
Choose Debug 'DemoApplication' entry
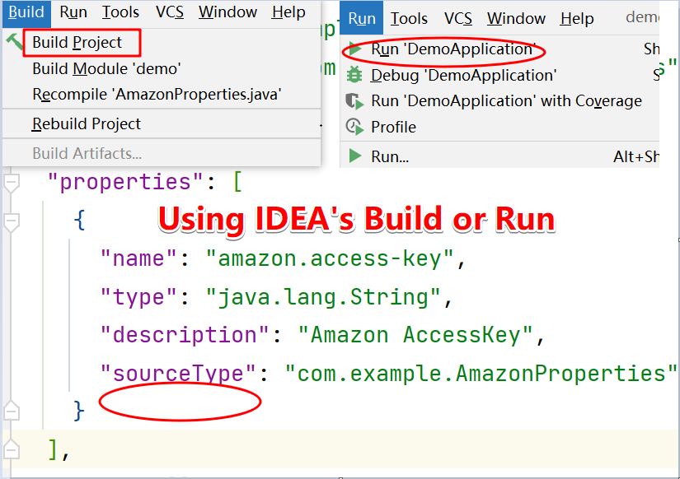coord(463,76)
